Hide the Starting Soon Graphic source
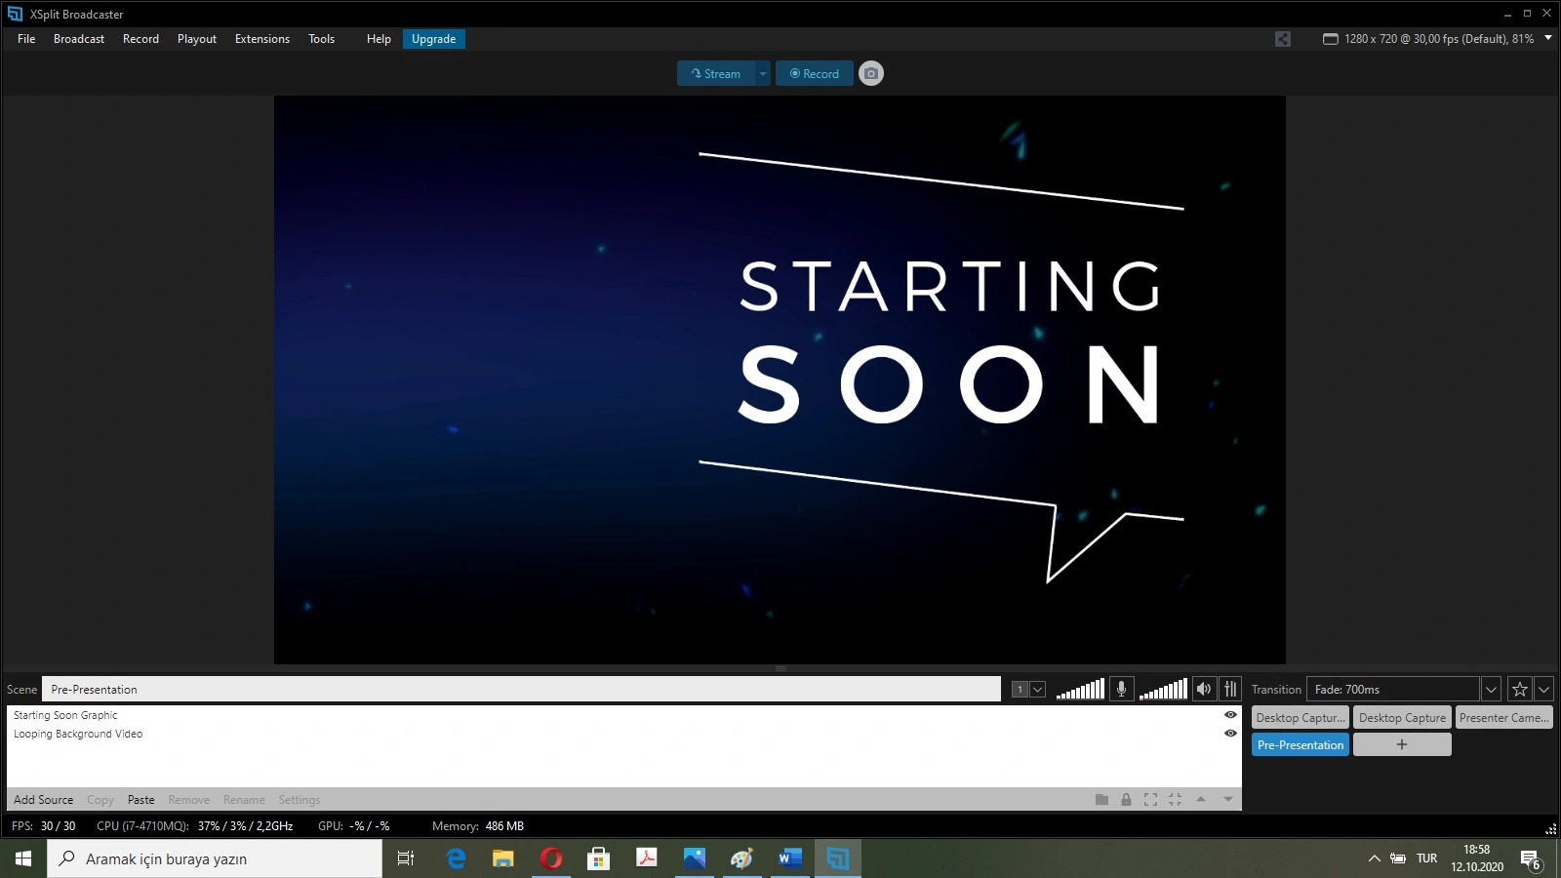The height and width of the screenshot is (878, 1561). tap(1230, 715)
